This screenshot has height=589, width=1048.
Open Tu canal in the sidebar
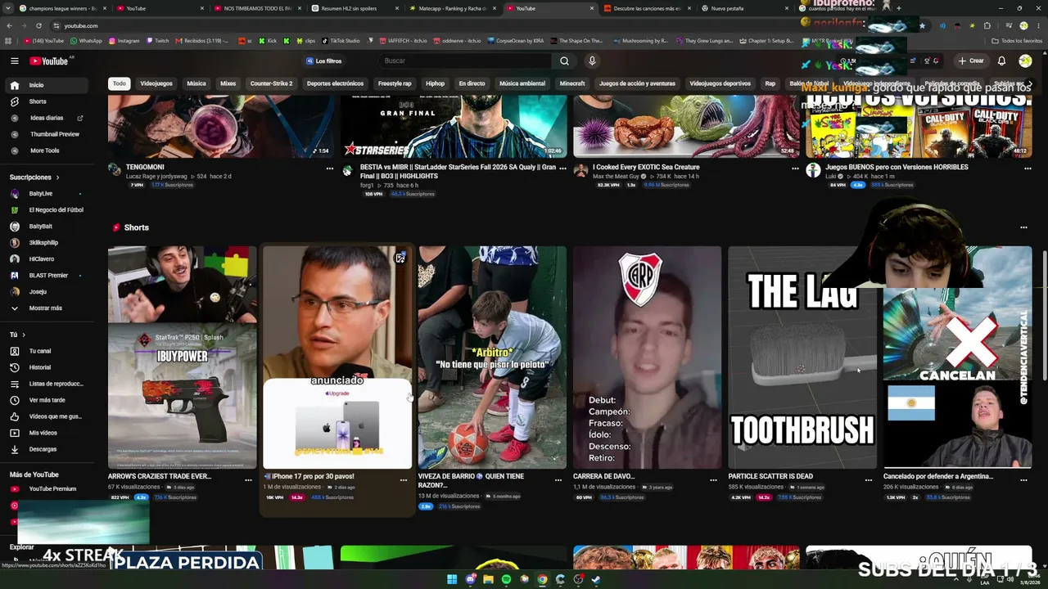click(x=40, y=351)
